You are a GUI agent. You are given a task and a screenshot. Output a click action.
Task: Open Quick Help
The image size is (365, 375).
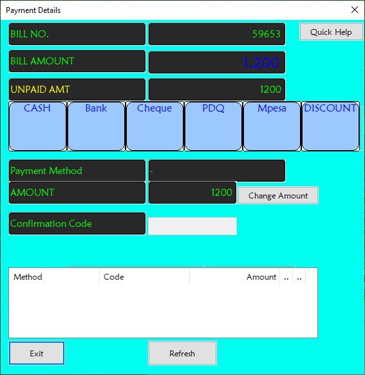[331, 32]
